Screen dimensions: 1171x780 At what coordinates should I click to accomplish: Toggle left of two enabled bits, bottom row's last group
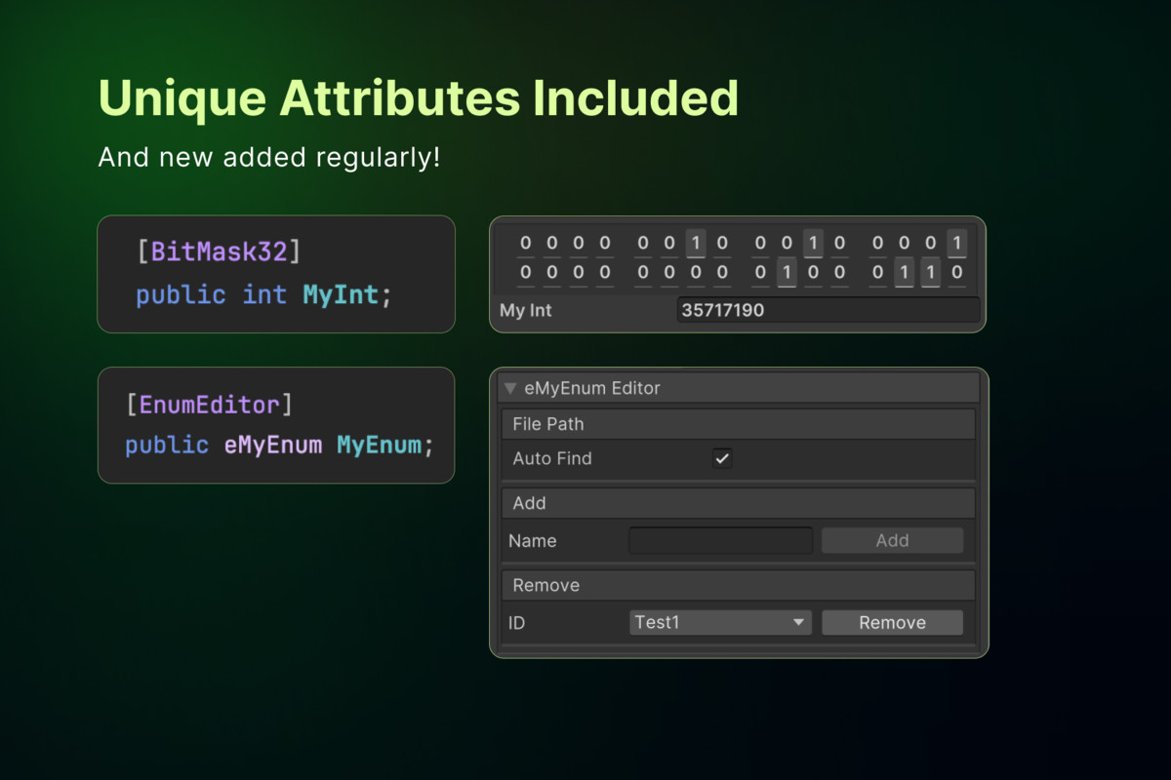(905, 273)
